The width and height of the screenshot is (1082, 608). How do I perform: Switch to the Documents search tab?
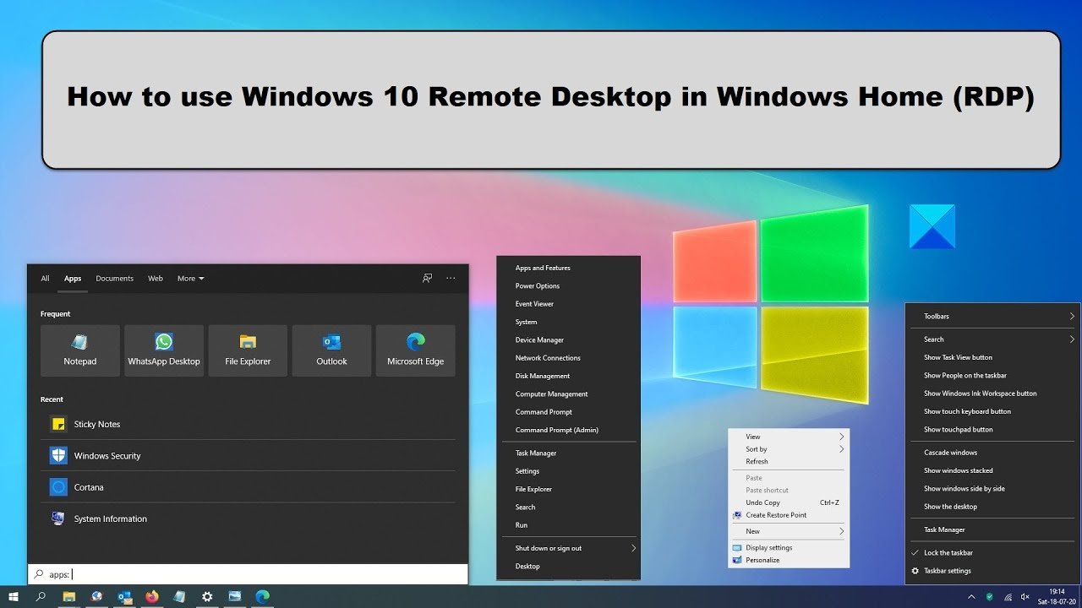click(114, 278)
